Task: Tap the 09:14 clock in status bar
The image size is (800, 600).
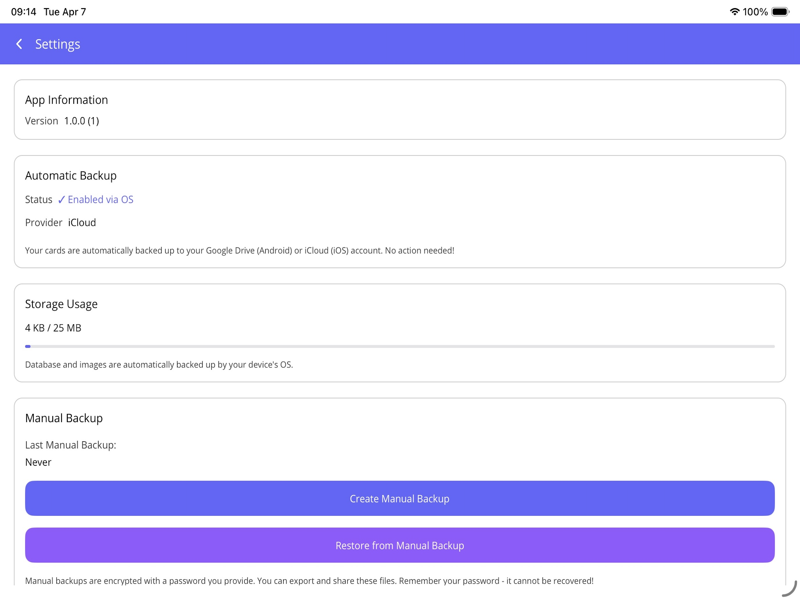Action: [24, 12]
